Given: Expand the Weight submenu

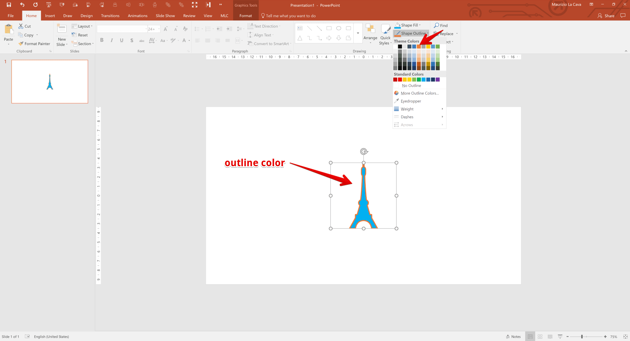Looking at the screenshot, I should (x=407, y=109).
